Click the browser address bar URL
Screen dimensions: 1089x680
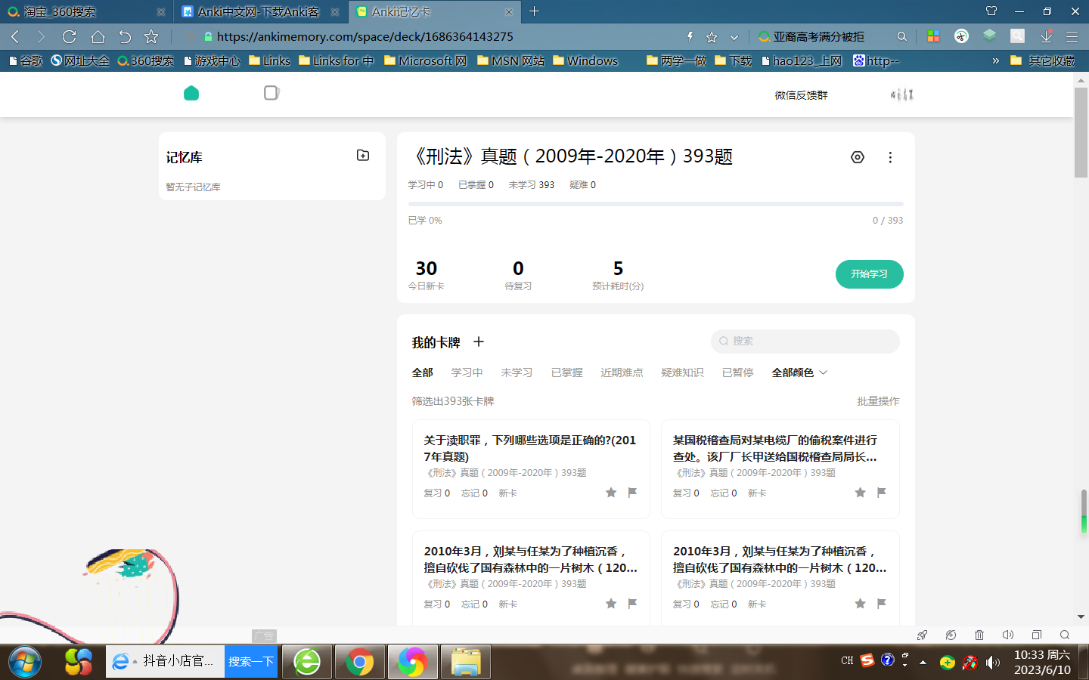365,36
